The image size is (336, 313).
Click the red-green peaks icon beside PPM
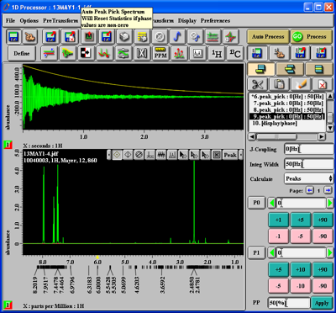pyautogui.click(x=179, y=53)
